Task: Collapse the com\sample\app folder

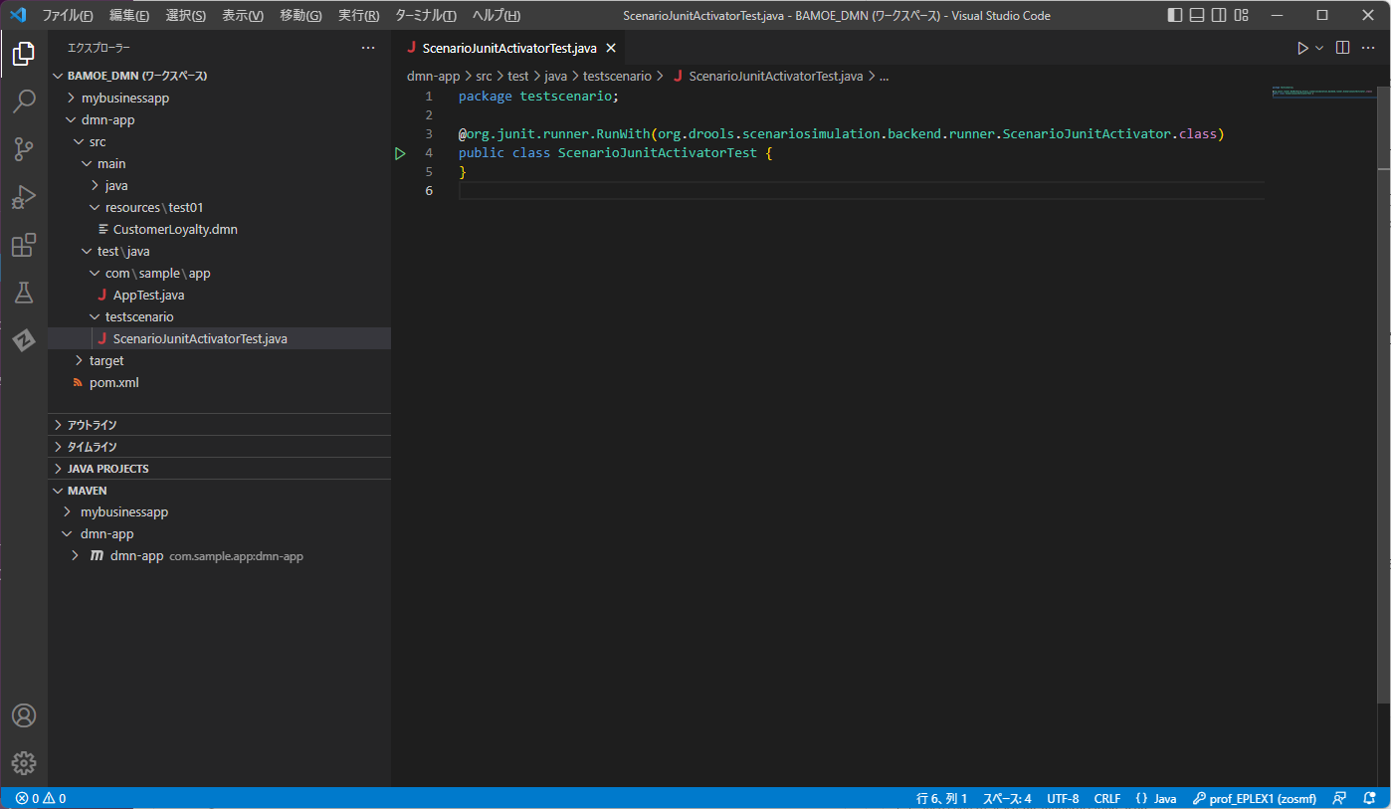Action: click(219, 273)
